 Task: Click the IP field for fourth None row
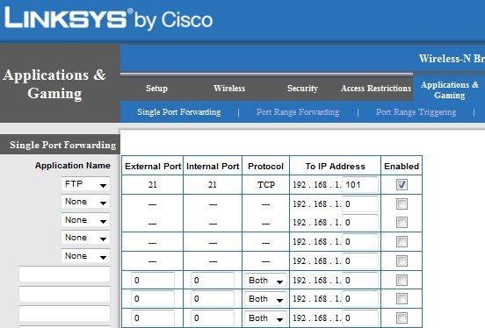pyautogui.click(x=360, y=261)
